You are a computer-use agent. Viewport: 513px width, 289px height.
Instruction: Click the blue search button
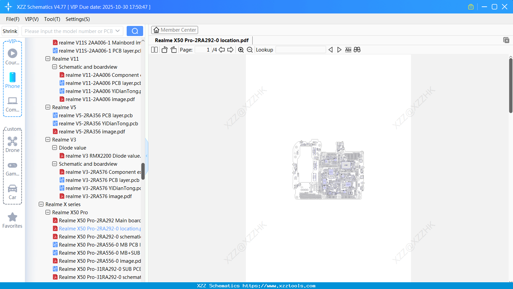click(x=135, y=31)
